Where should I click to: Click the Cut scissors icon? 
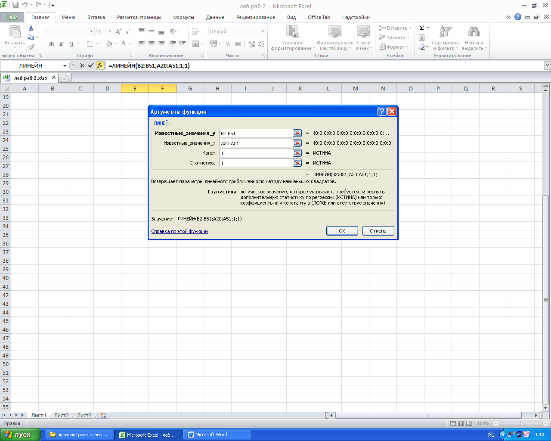click(x=31, y=28)
